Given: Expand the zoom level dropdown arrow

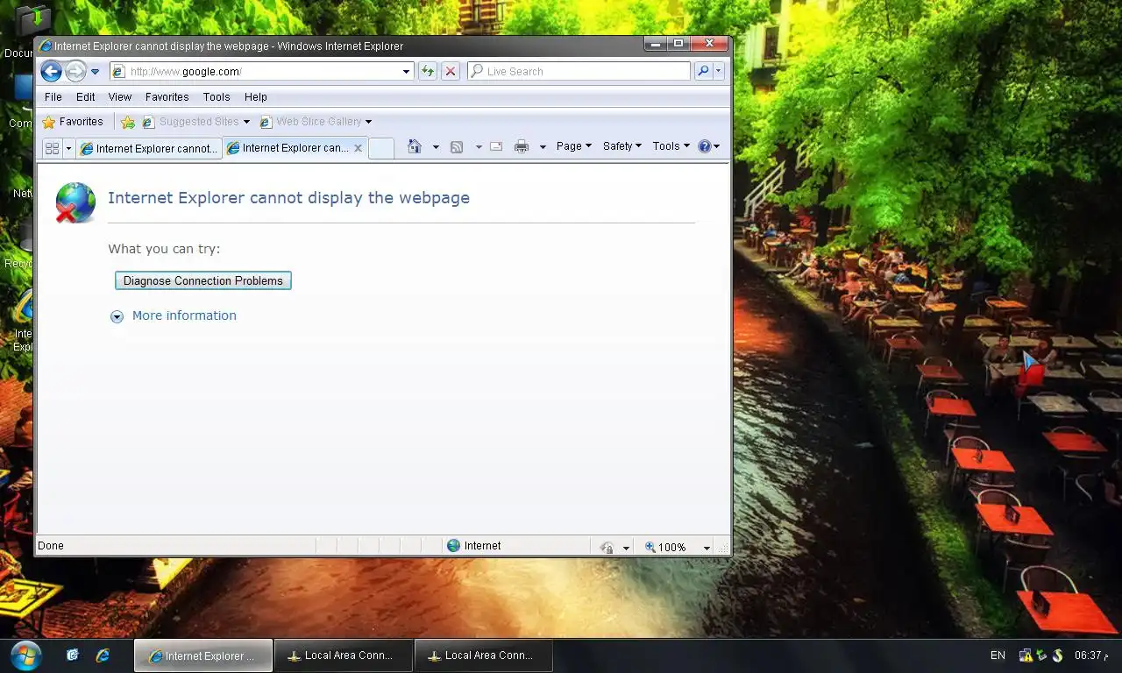Looking at the screenshot, I should click(x=707, y=548).
